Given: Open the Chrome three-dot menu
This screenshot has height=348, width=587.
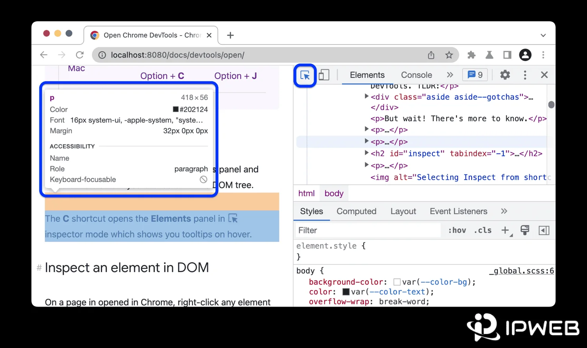Looking at the screenshot, I should pyautogui.click(x=543, y=55).
